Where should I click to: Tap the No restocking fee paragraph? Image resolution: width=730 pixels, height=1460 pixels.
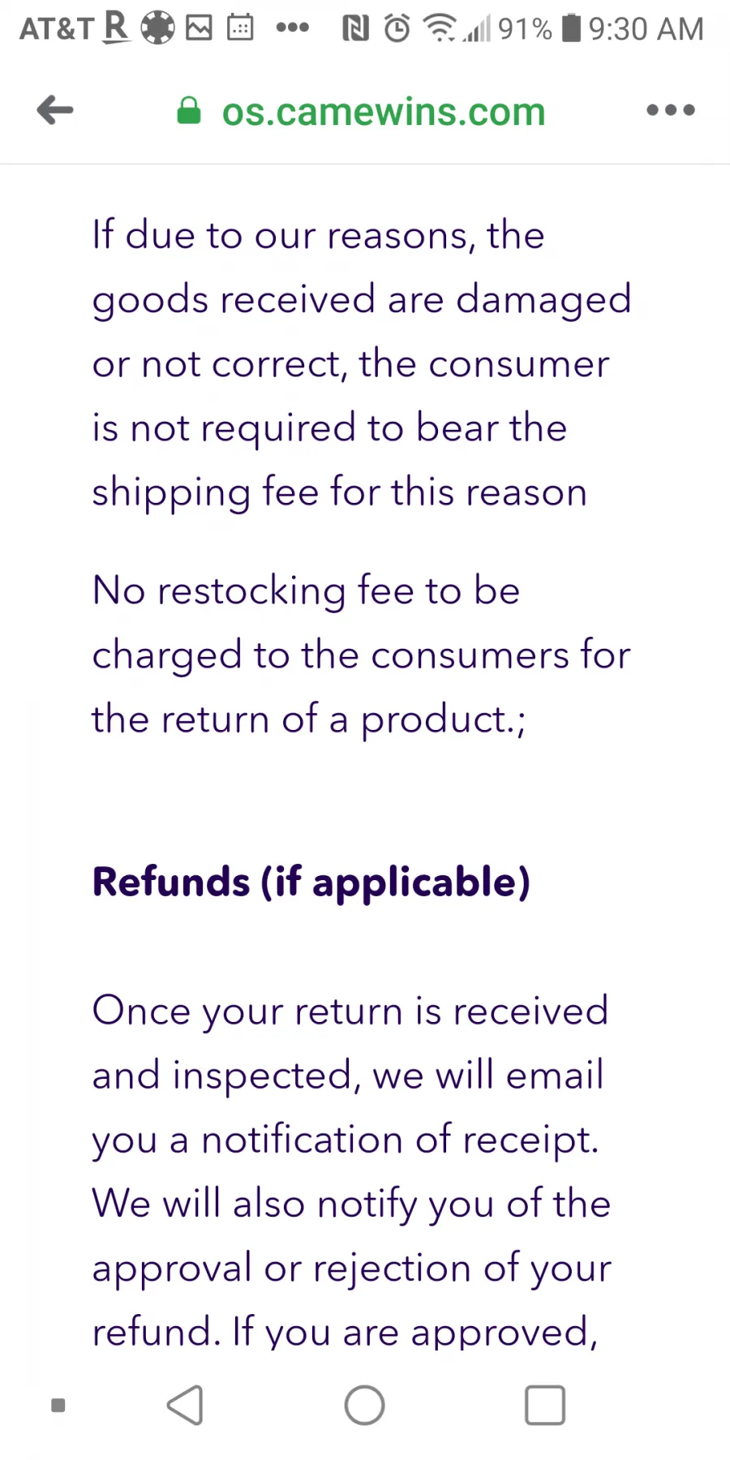361,655
